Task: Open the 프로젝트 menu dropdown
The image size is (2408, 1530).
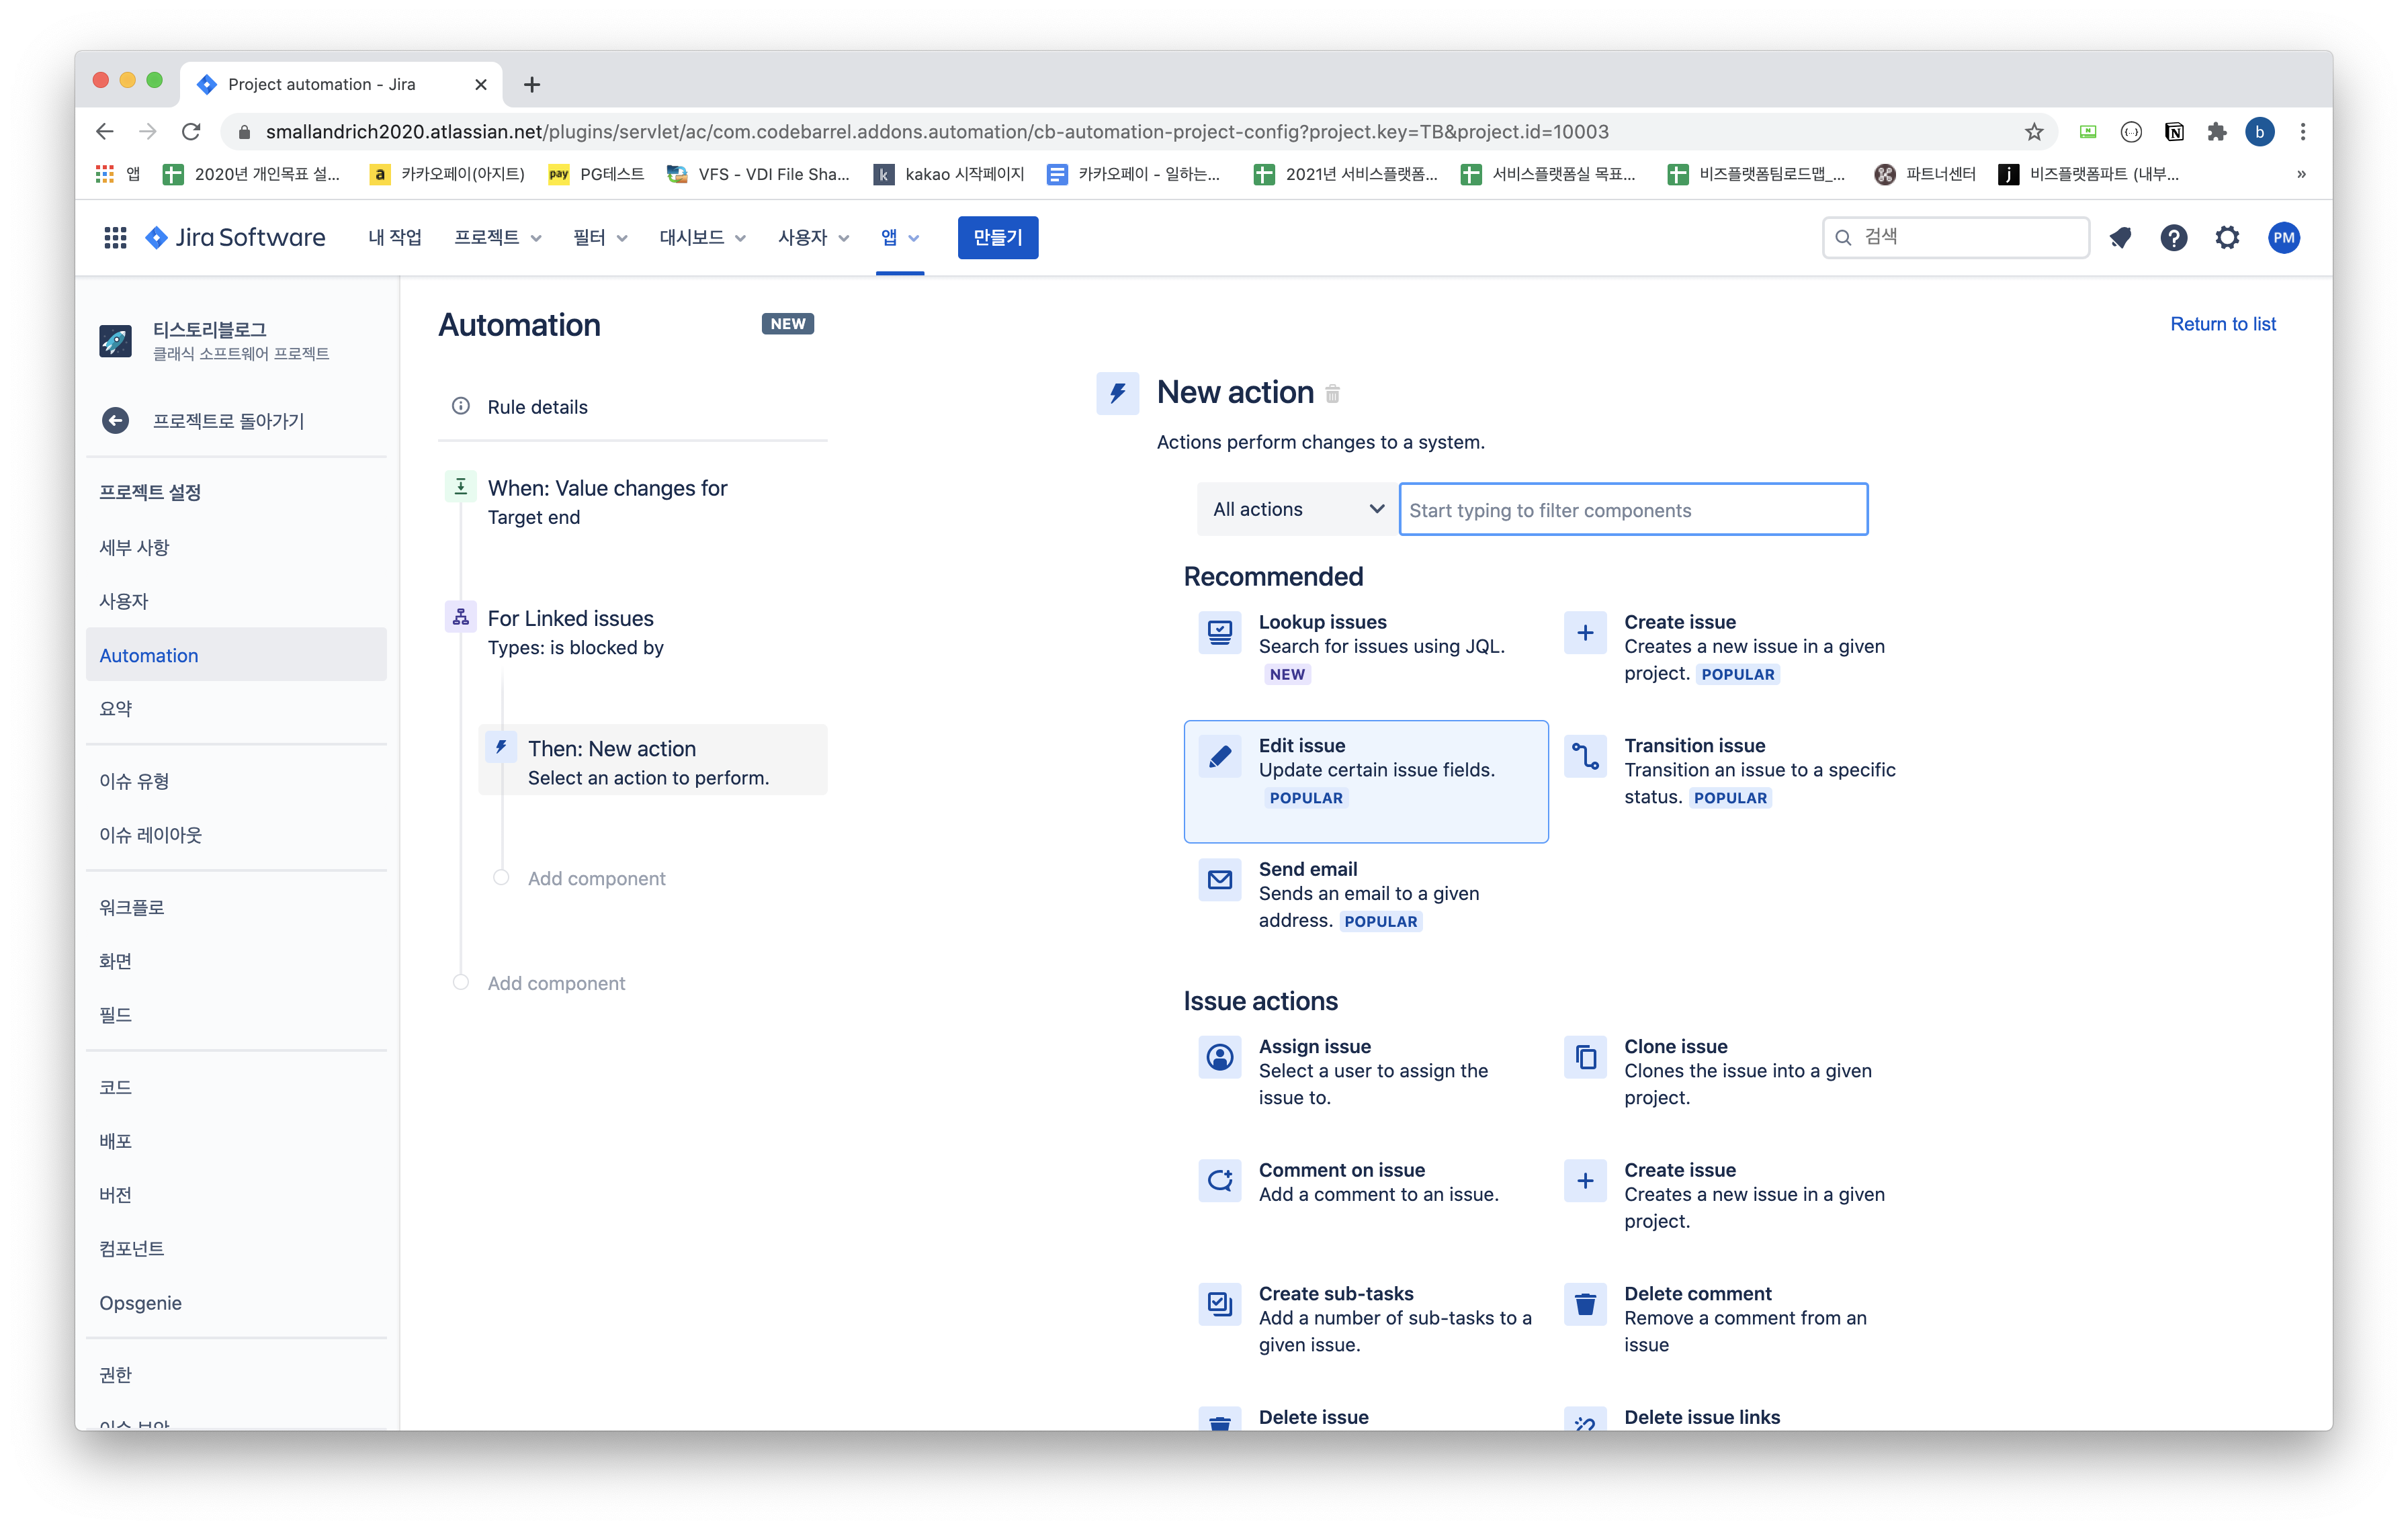Action: pyautogui.click(x=497, y=238)
